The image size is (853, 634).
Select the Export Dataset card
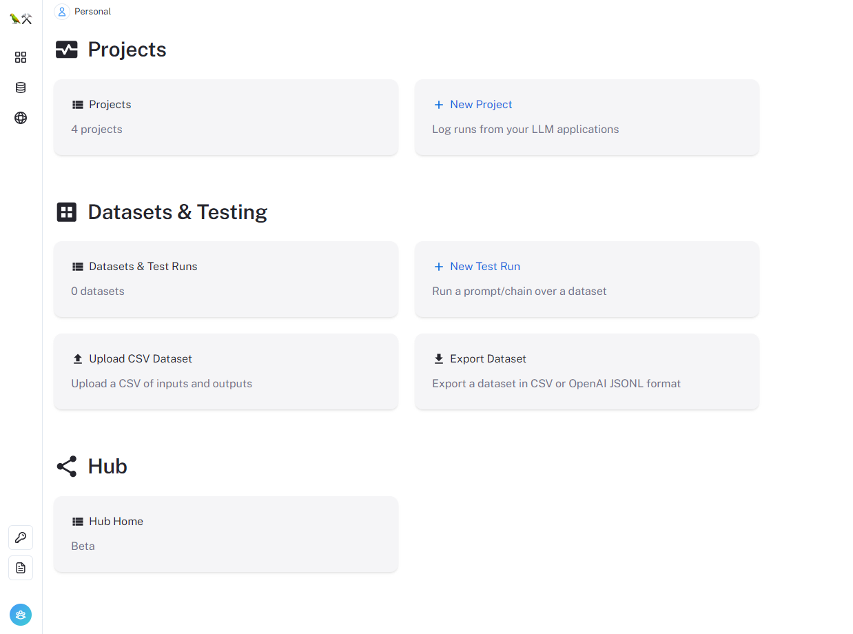pos(586,371)
